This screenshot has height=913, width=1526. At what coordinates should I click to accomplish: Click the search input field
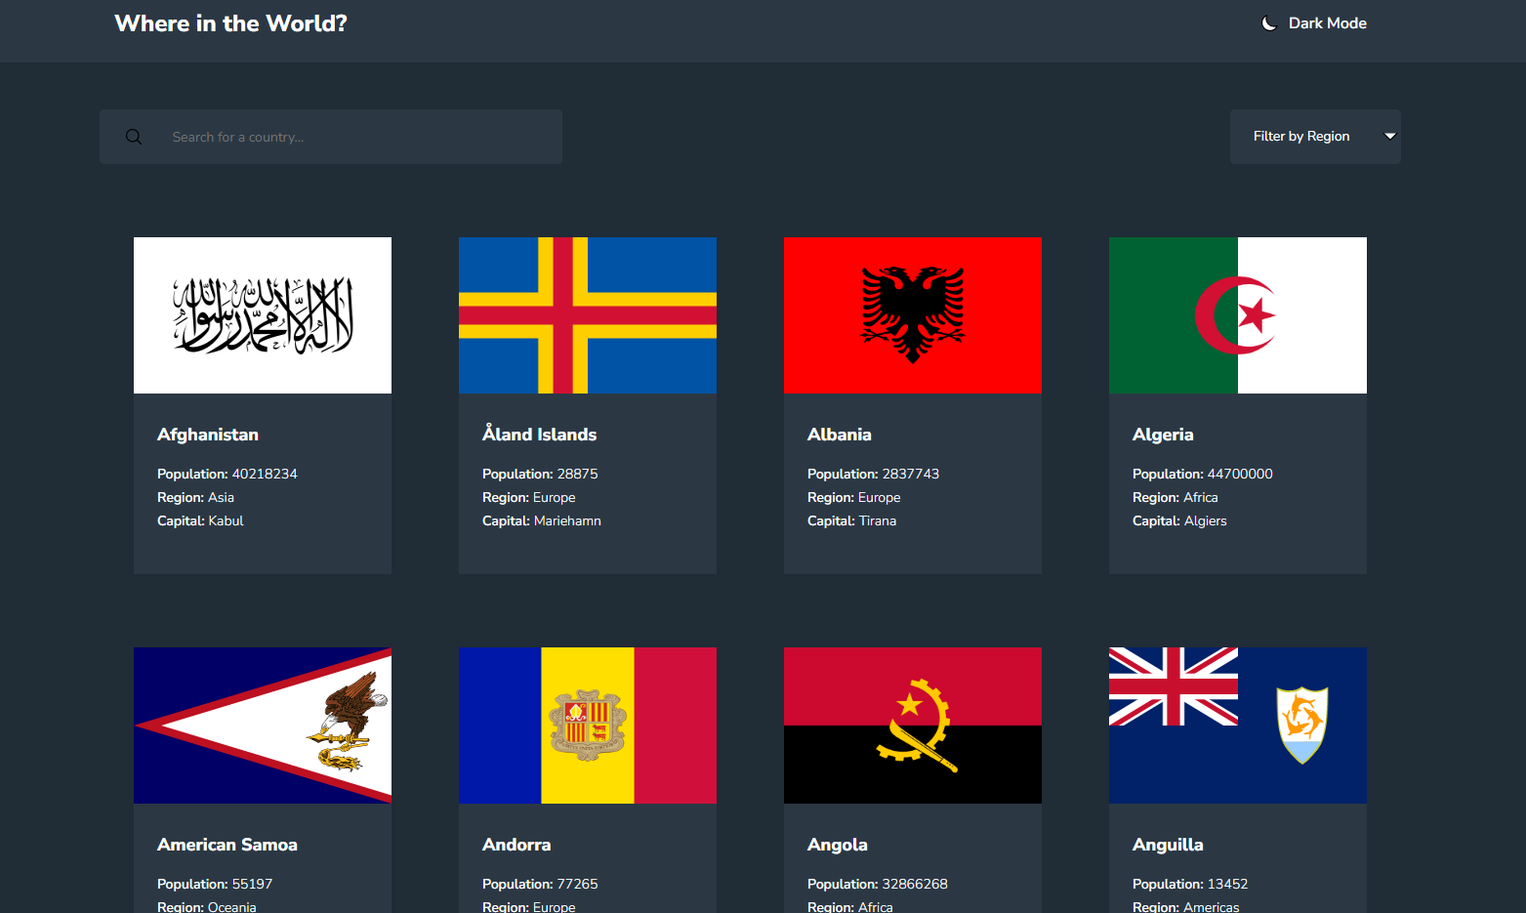click(332, 136)
